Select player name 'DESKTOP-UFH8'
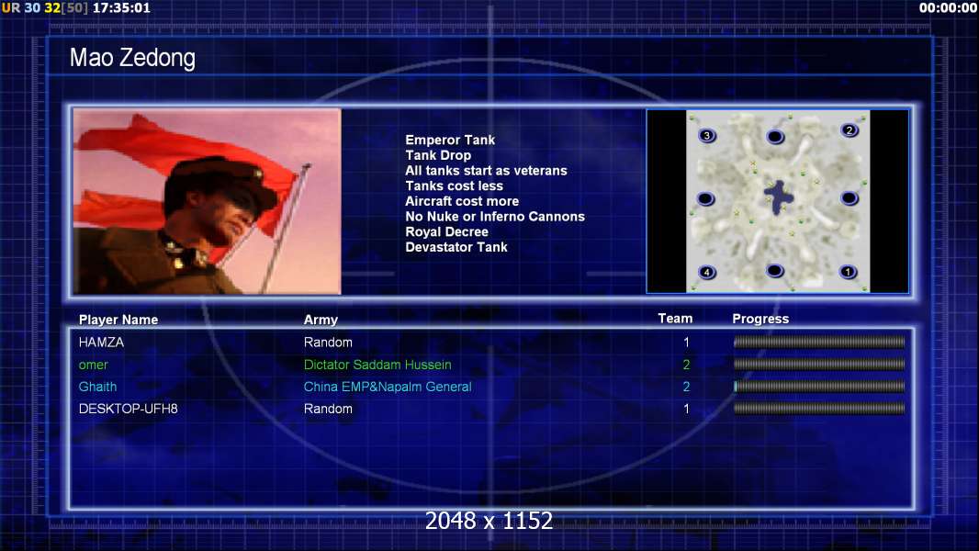The width and height of the screenshot is (979, 551). 128,409
